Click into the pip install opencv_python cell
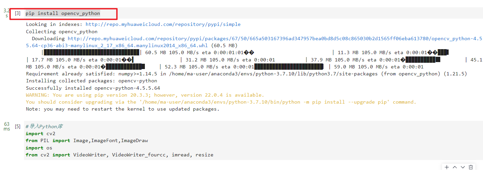483x170 pixels. [x=63, y=14]
